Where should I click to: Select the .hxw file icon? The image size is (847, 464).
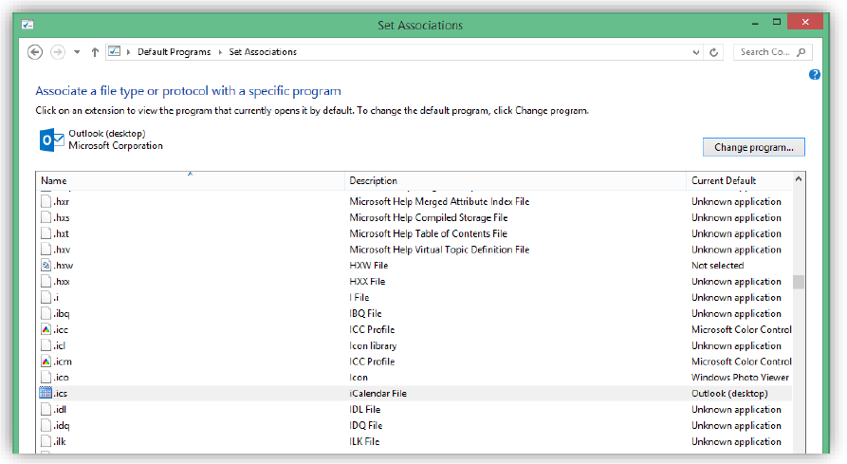46,266
